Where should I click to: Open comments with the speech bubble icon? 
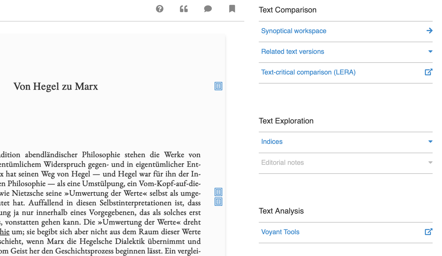point(208,9)
